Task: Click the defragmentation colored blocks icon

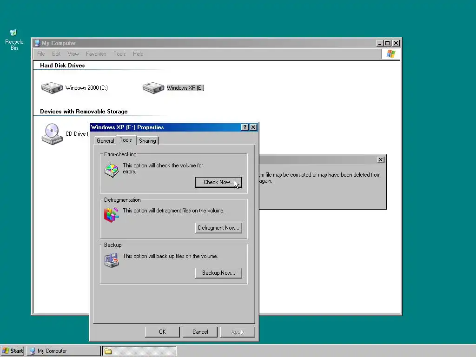Action: (x=112, y=215)
